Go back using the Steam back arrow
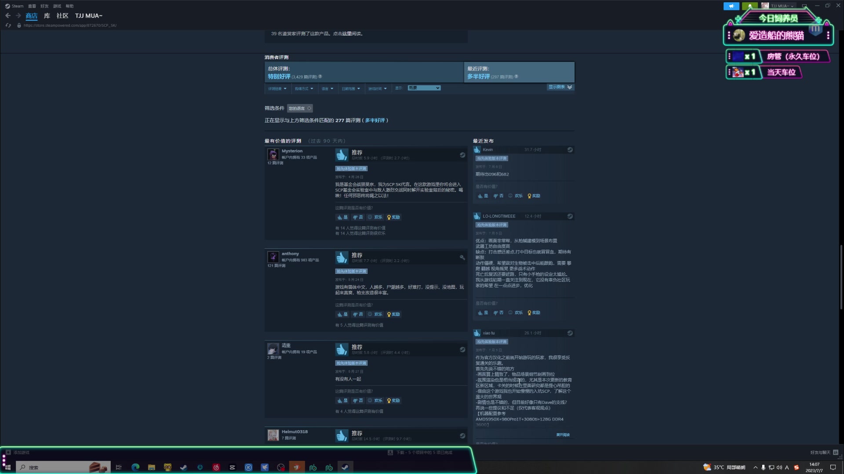 [x=8, y=16]
